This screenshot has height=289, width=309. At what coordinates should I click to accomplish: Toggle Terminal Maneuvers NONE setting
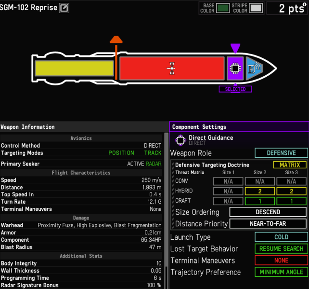[x=281, y=261]
